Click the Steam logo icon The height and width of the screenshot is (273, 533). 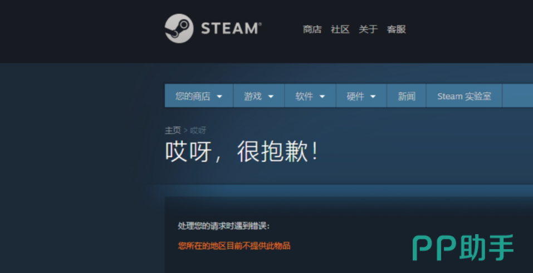[179, 28]
